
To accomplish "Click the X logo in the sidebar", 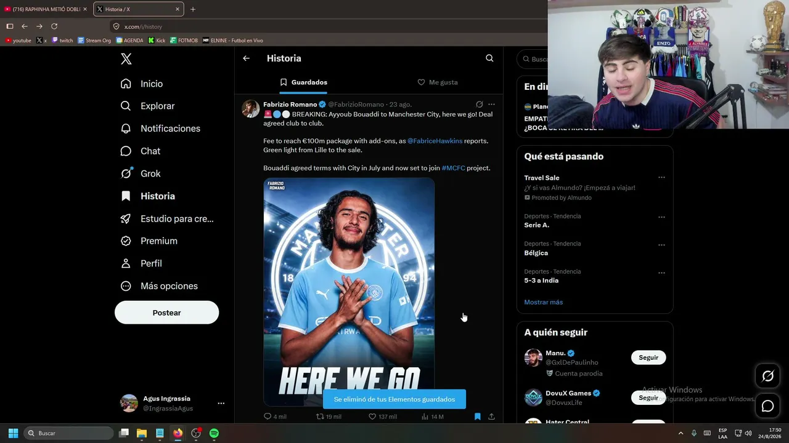I will click(x=126, y=59).
